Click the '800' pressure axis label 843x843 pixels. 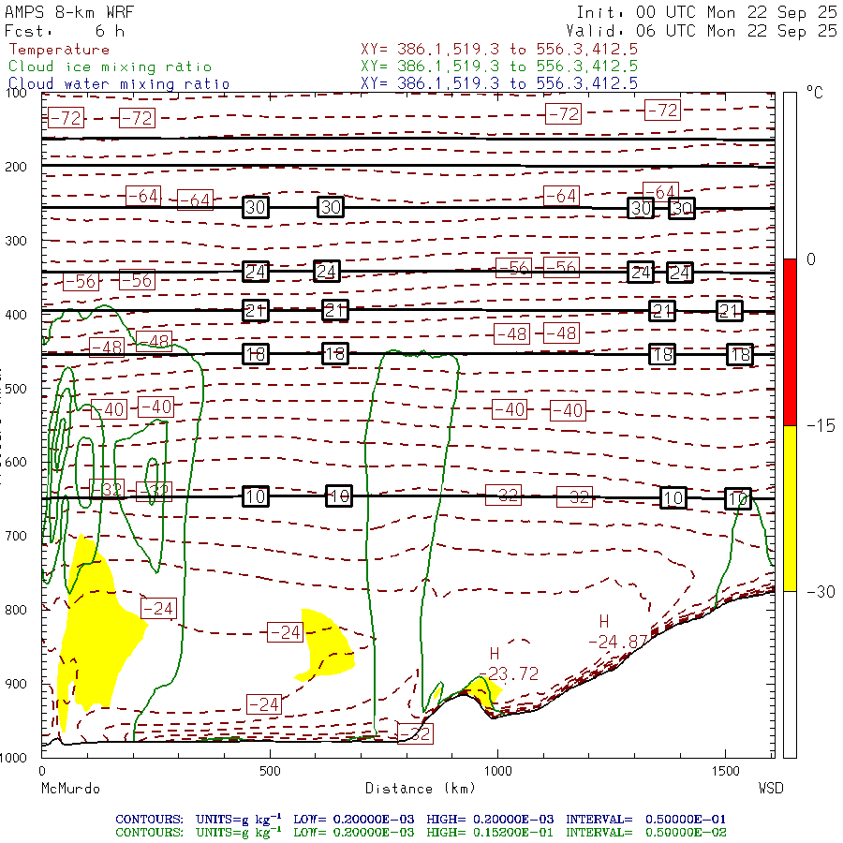coord(16,610)
